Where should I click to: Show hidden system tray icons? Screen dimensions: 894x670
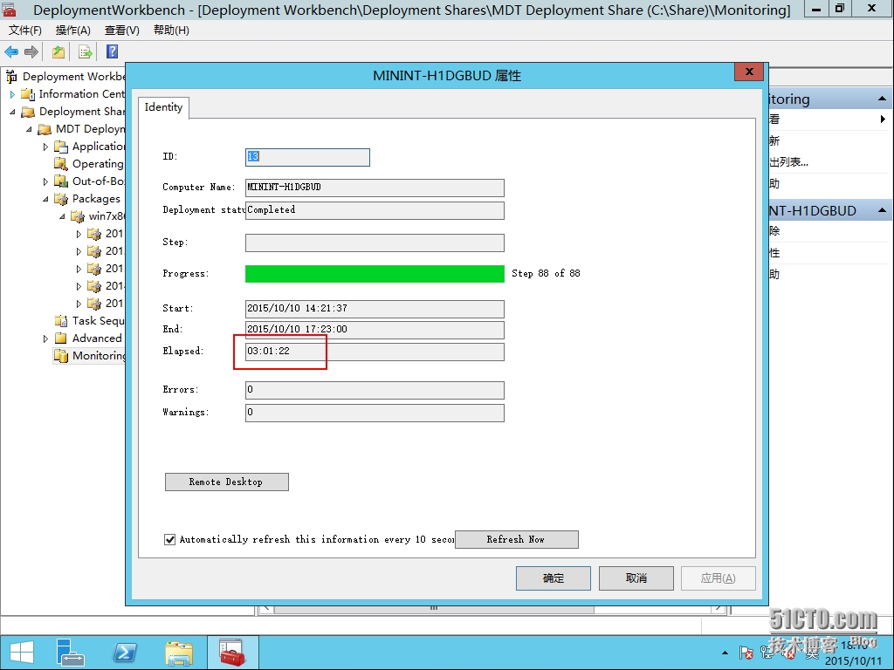[725, 653]
